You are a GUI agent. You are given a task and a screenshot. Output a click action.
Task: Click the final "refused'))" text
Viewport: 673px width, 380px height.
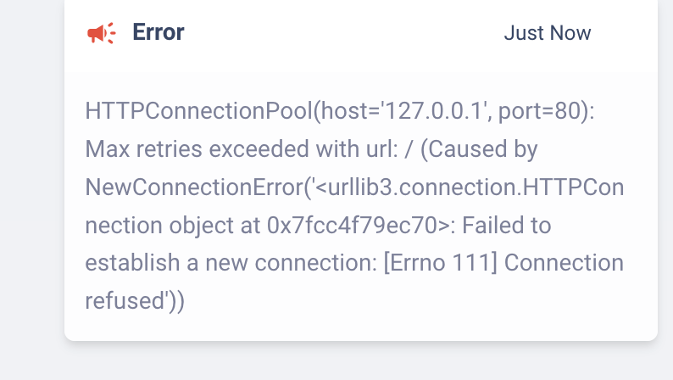pos(136,300)
